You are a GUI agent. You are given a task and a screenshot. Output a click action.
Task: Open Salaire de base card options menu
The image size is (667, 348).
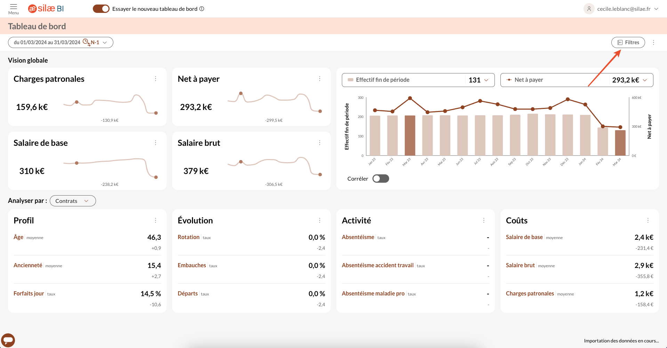point(155,143)
